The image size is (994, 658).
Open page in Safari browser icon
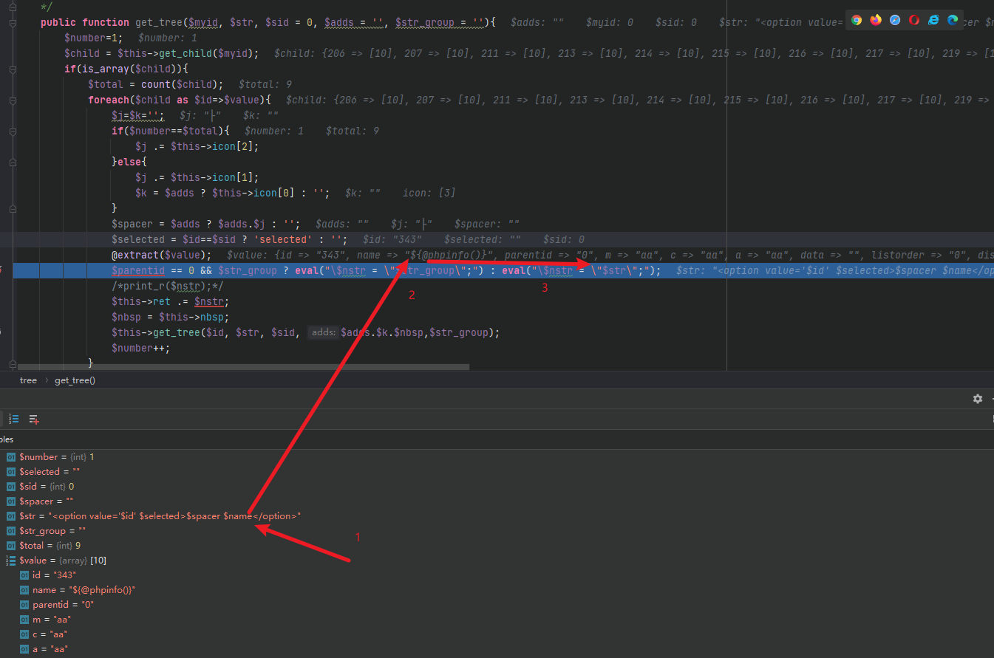[x=895, y=20]
